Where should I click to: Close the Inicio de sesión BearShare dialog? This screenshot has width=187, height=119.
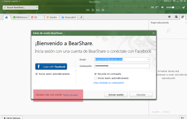(x=154, y=33)
